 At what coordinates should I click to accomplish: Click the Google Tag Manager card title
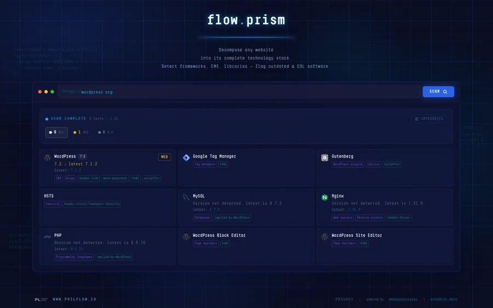(214, 156)
